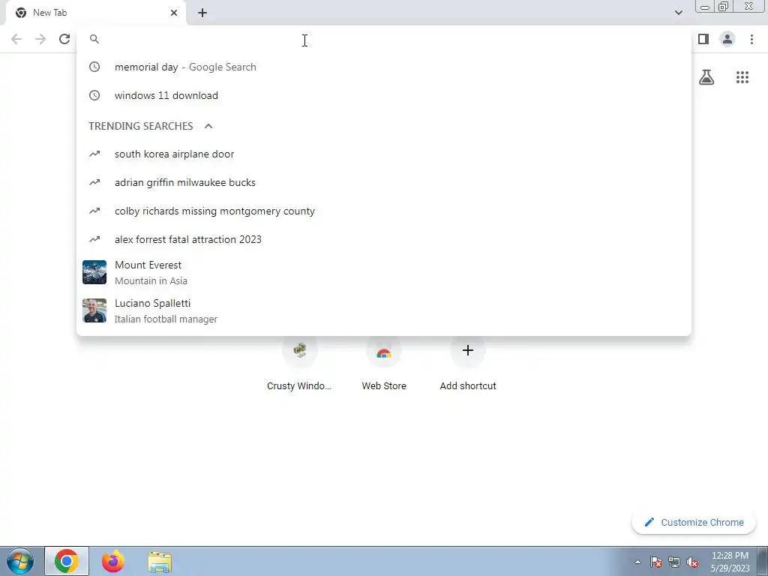Click trending arrow icon beside 'alex forrest'
768x576 pixels.
(x=94, y=239)
